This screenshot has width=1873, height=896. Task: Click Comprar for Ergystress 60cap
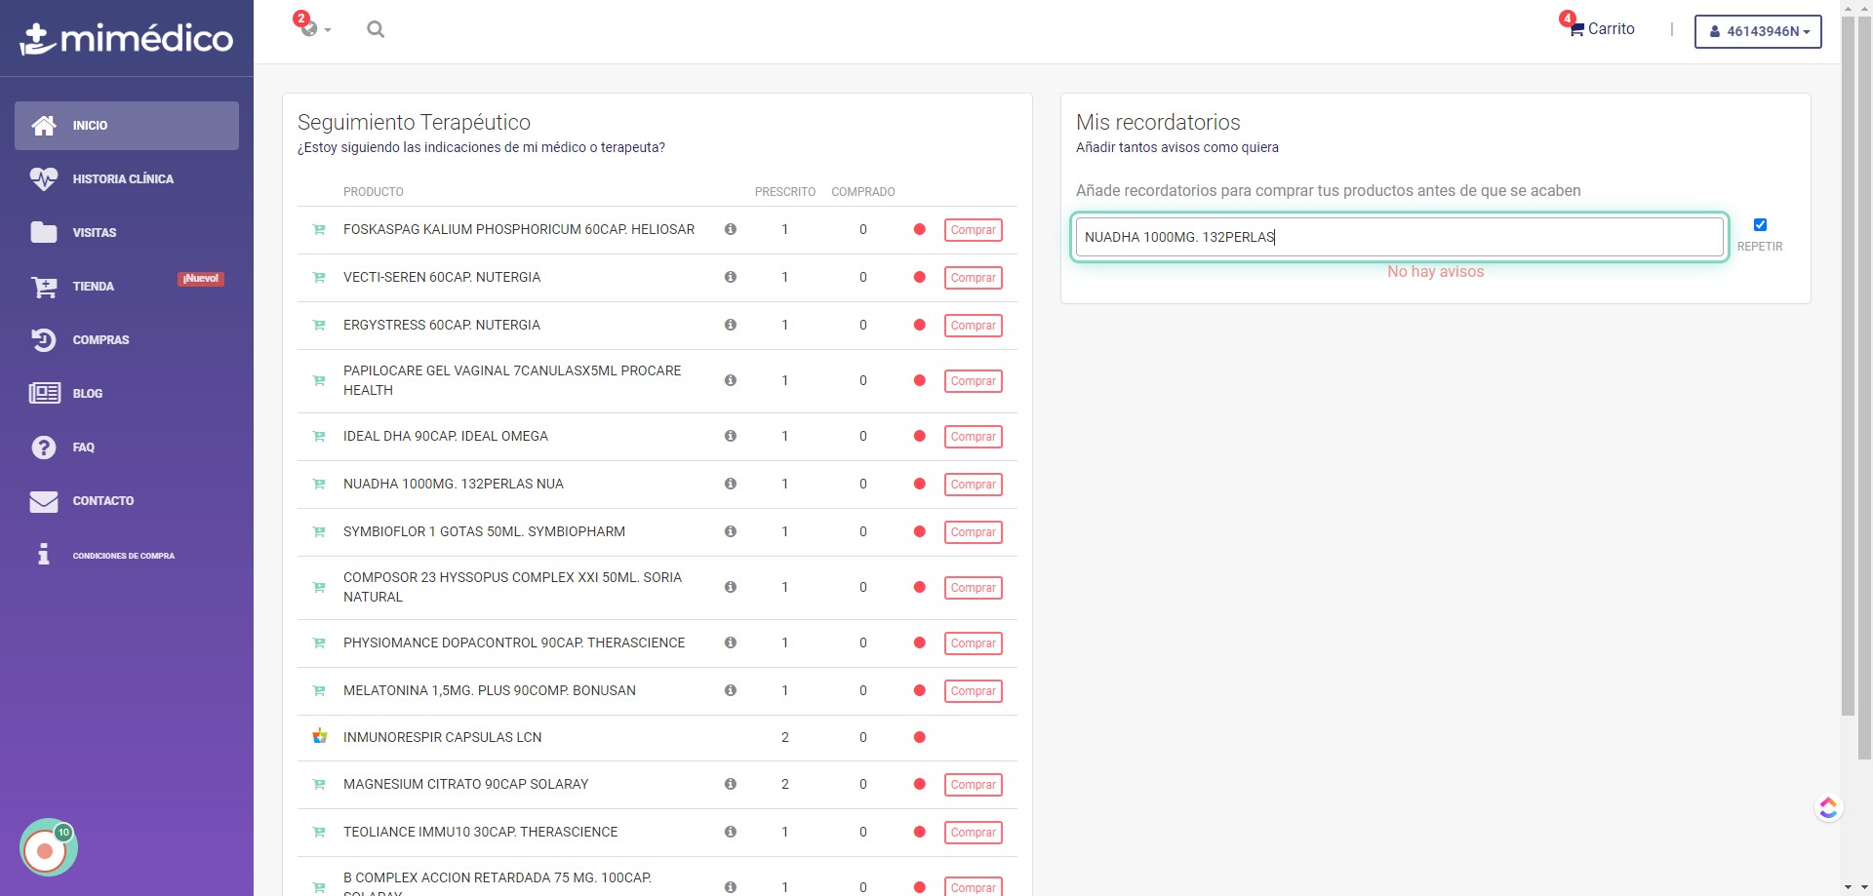click(x=973, y=326)
